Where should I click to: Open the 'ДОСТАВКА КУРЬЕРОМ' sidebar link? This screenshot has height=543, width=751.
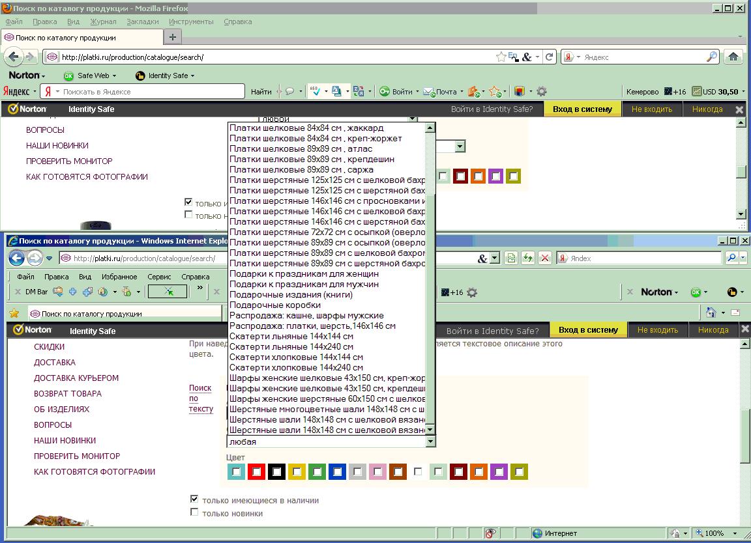(x=76, y=378)
